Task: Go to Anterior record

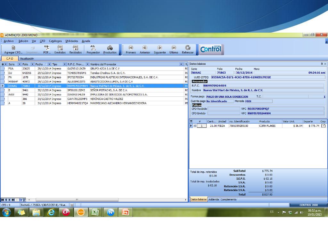Action: pyautogui.click(x=145, y=50)
